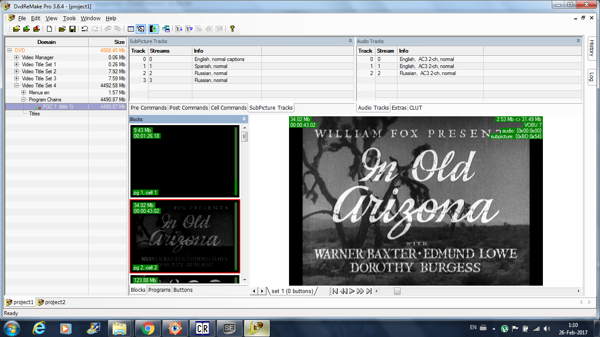Image resolution: width=600 pixels, height=337 pixels.
Task: Click the teal domain structure icon
Action: point(166,29)
